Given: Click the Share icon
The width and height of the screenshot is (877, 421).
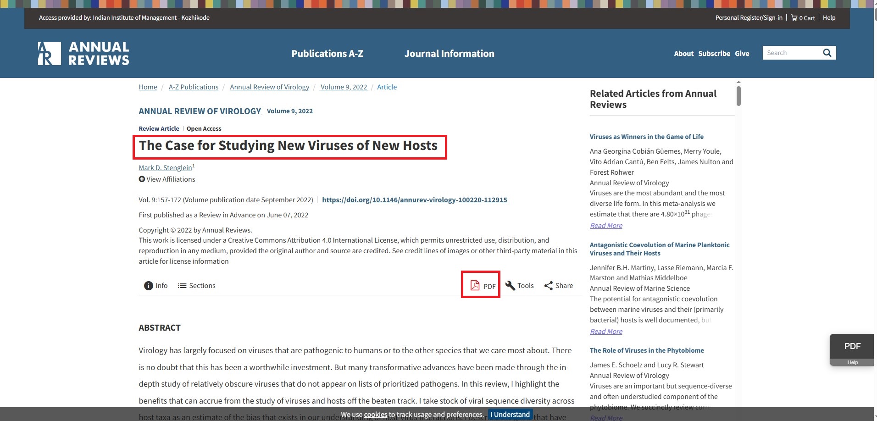Looking at the screenshot, I should coord(548,286).
